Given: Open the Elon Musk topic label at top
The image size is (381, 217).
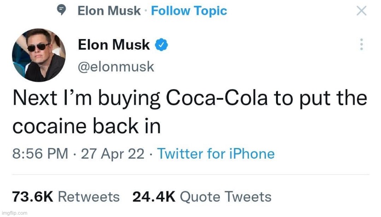Looking at the screenshot, I should tap(109, 11).
